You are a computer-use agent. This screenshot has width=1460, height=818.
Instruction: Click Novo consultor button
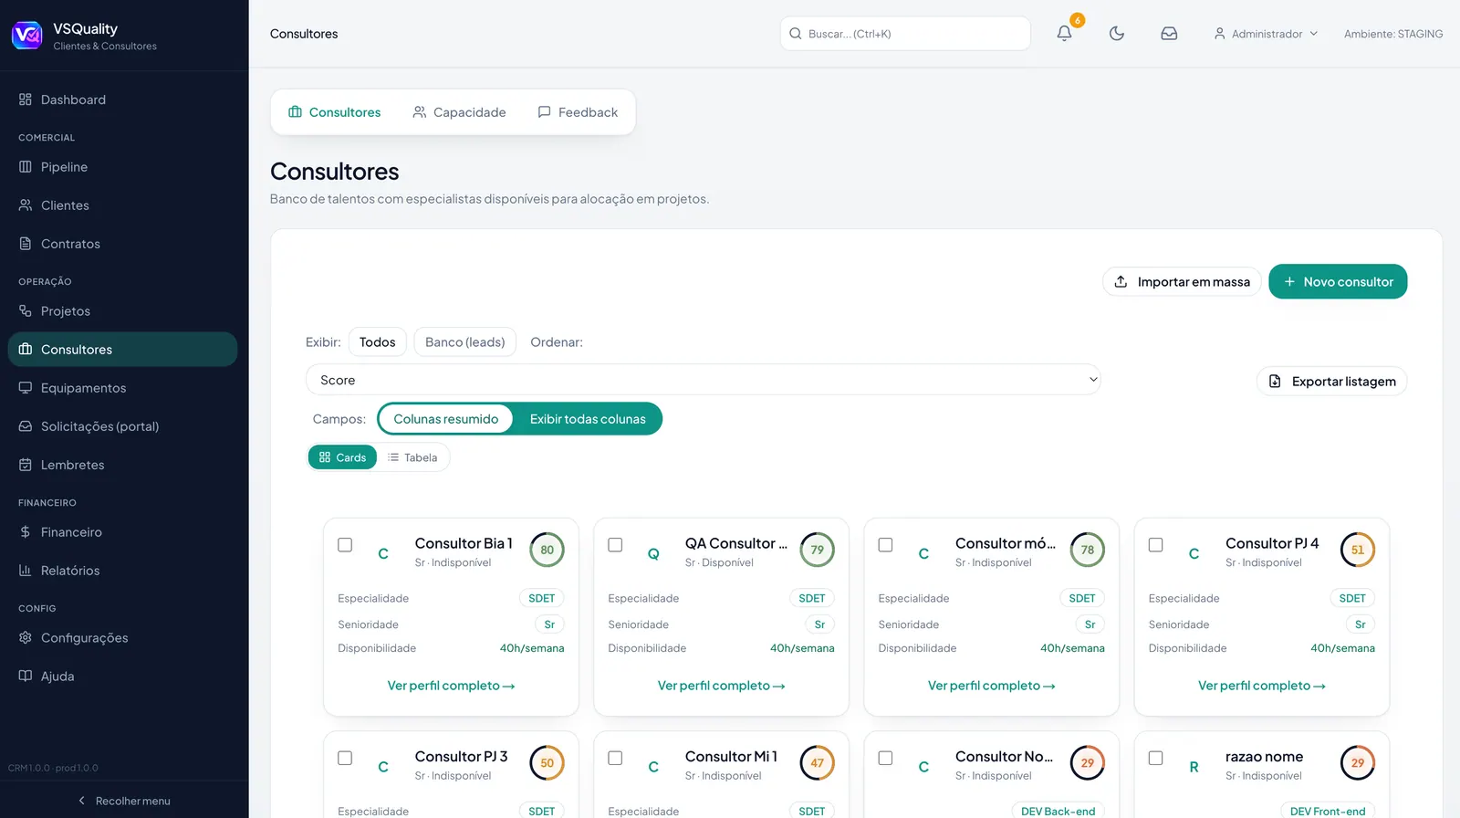[x=1338, y=282]
